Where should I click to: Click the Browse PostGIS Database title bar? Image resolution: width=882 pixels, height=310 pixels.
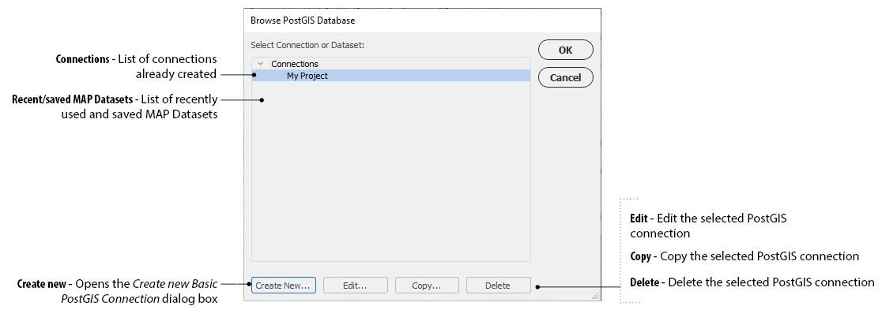(422, 21)
